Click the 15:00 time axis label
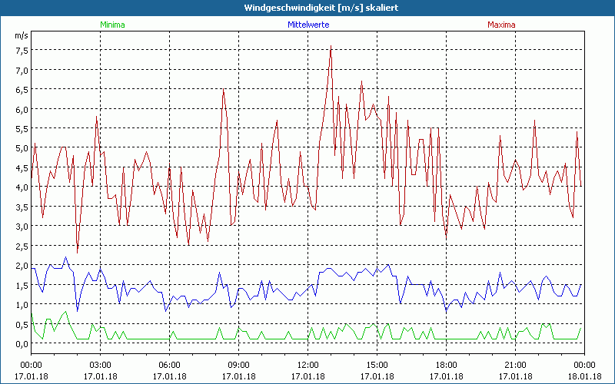 click(x=377, y=365)
